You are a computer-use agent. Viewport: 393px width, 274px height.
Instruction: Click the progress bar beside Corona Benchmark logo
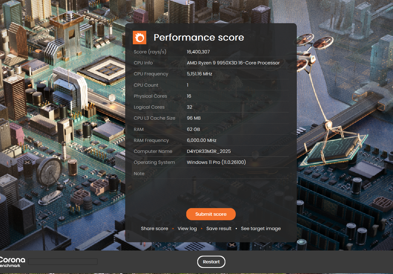click(x=63, y=262)
